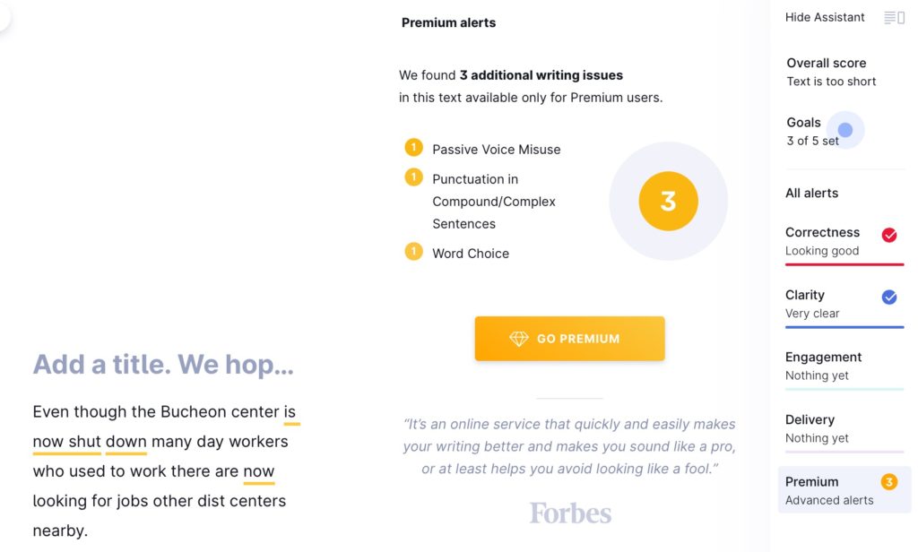
Task: Click the Correctness red checkmark icon
Action: click(889, 235)
